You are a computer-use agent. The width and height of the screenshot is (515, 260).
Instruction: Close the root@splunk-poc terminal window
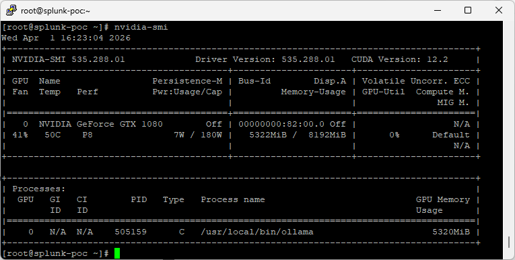click(x=499, y=10)
